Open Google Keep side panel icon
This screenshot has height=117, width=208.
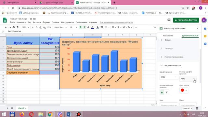point(205,36)
